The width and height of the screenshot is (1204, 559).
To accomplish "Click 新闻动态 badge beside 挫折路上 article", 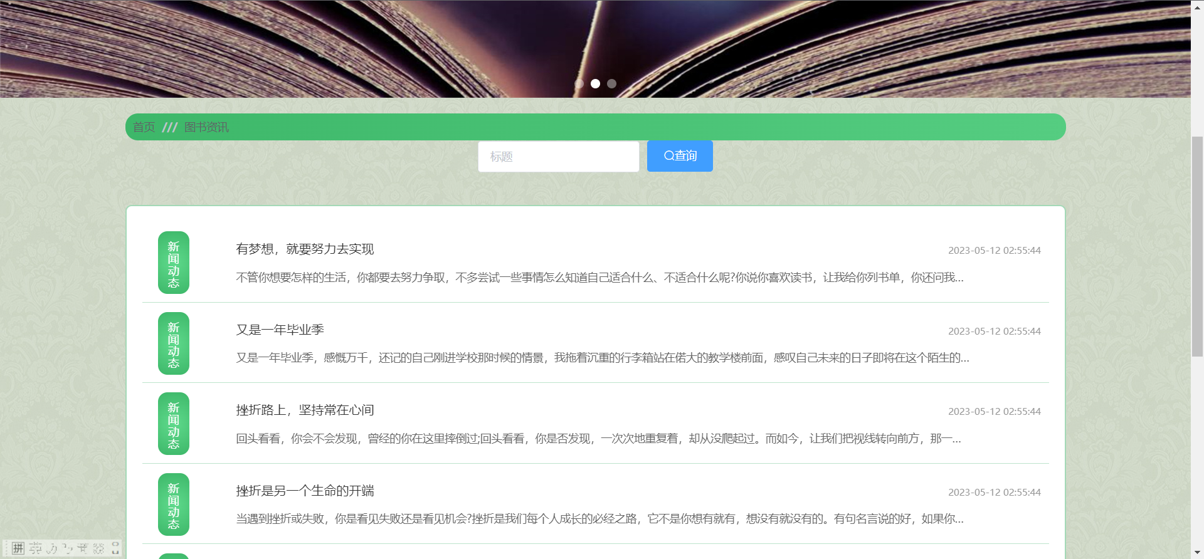I will 174,424.
